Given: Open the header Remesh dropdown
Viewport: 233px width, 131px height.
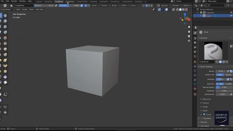Looking at the screenshot, I should click(177, 5).
